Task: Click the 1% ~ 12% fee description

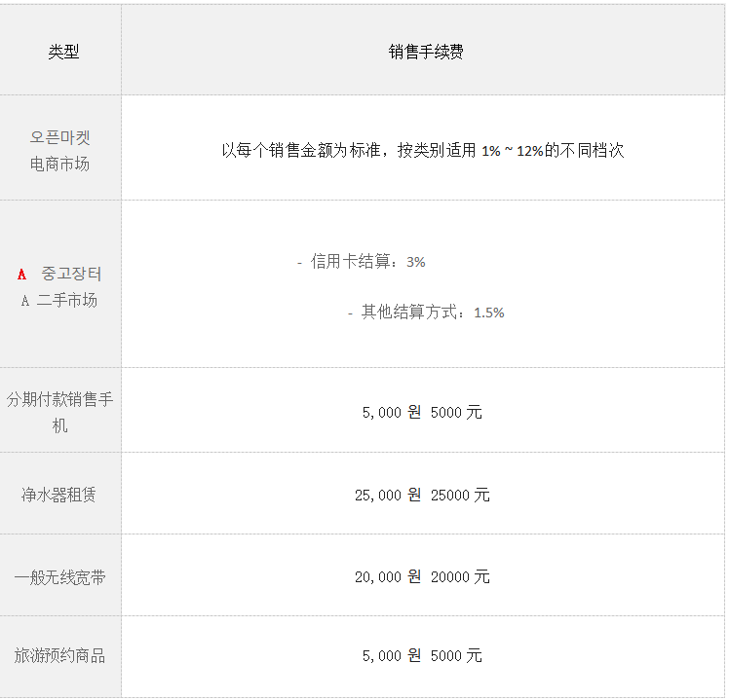Action: 423,151
